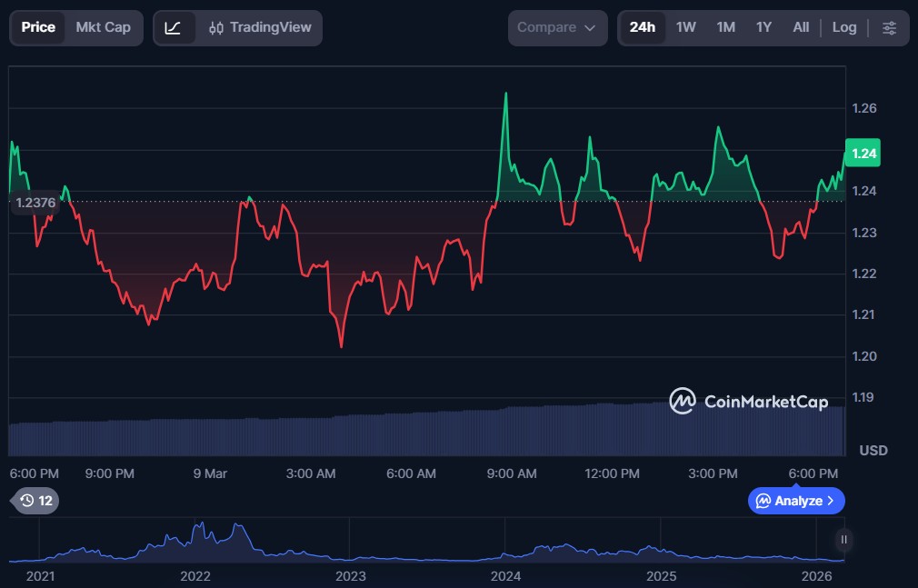Image resolution: width=918 pixels, height=588 pixels.
Task: Switch chart to Price view
Action: 38,28
